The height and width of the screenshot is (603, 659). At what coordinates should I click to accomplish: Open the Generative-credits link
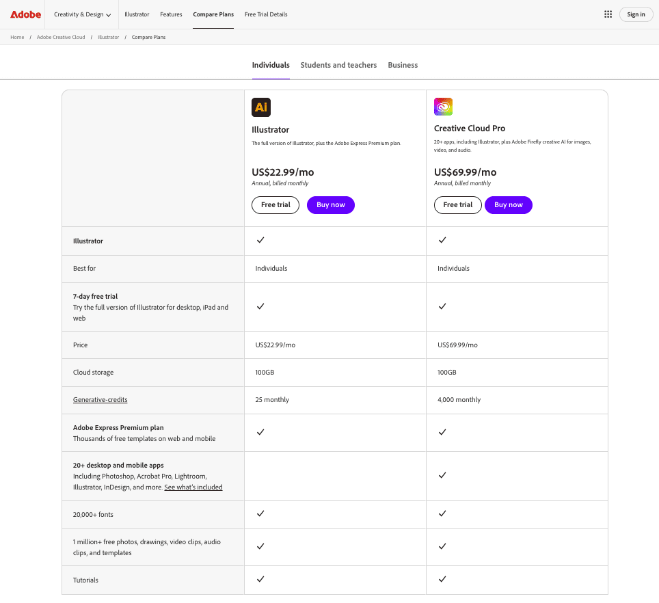pyautogui.click(x=100, y=400)
